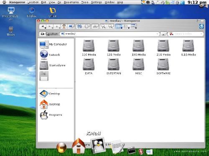Open the search engine selector icon

(171, 34)
